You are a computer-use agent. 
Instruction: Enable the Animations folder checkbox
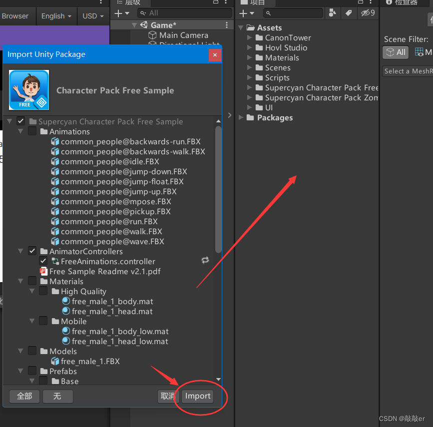pos(32,131)
